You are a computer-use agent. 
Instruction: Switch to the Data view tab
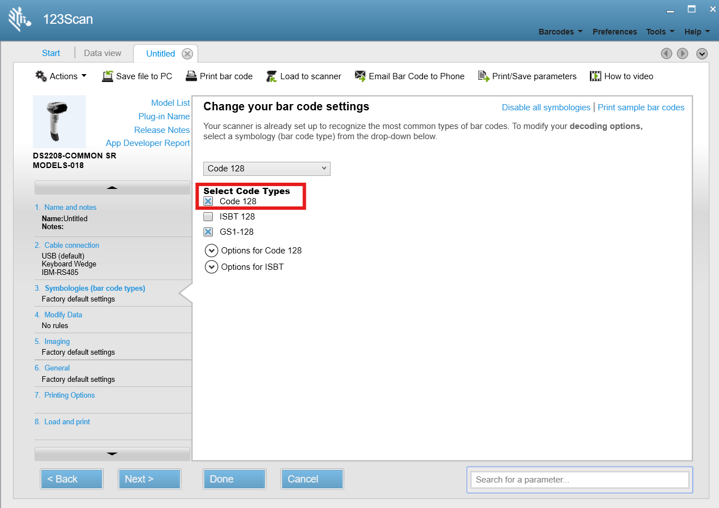point(102,53)
